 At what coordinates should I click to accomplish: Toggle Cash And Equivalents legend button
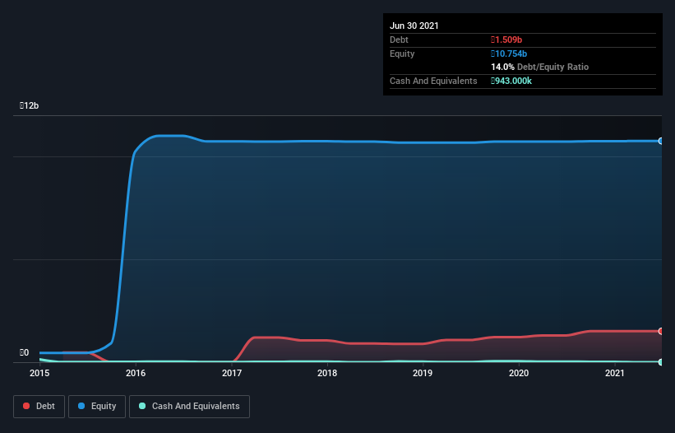(x=189, y=407)
